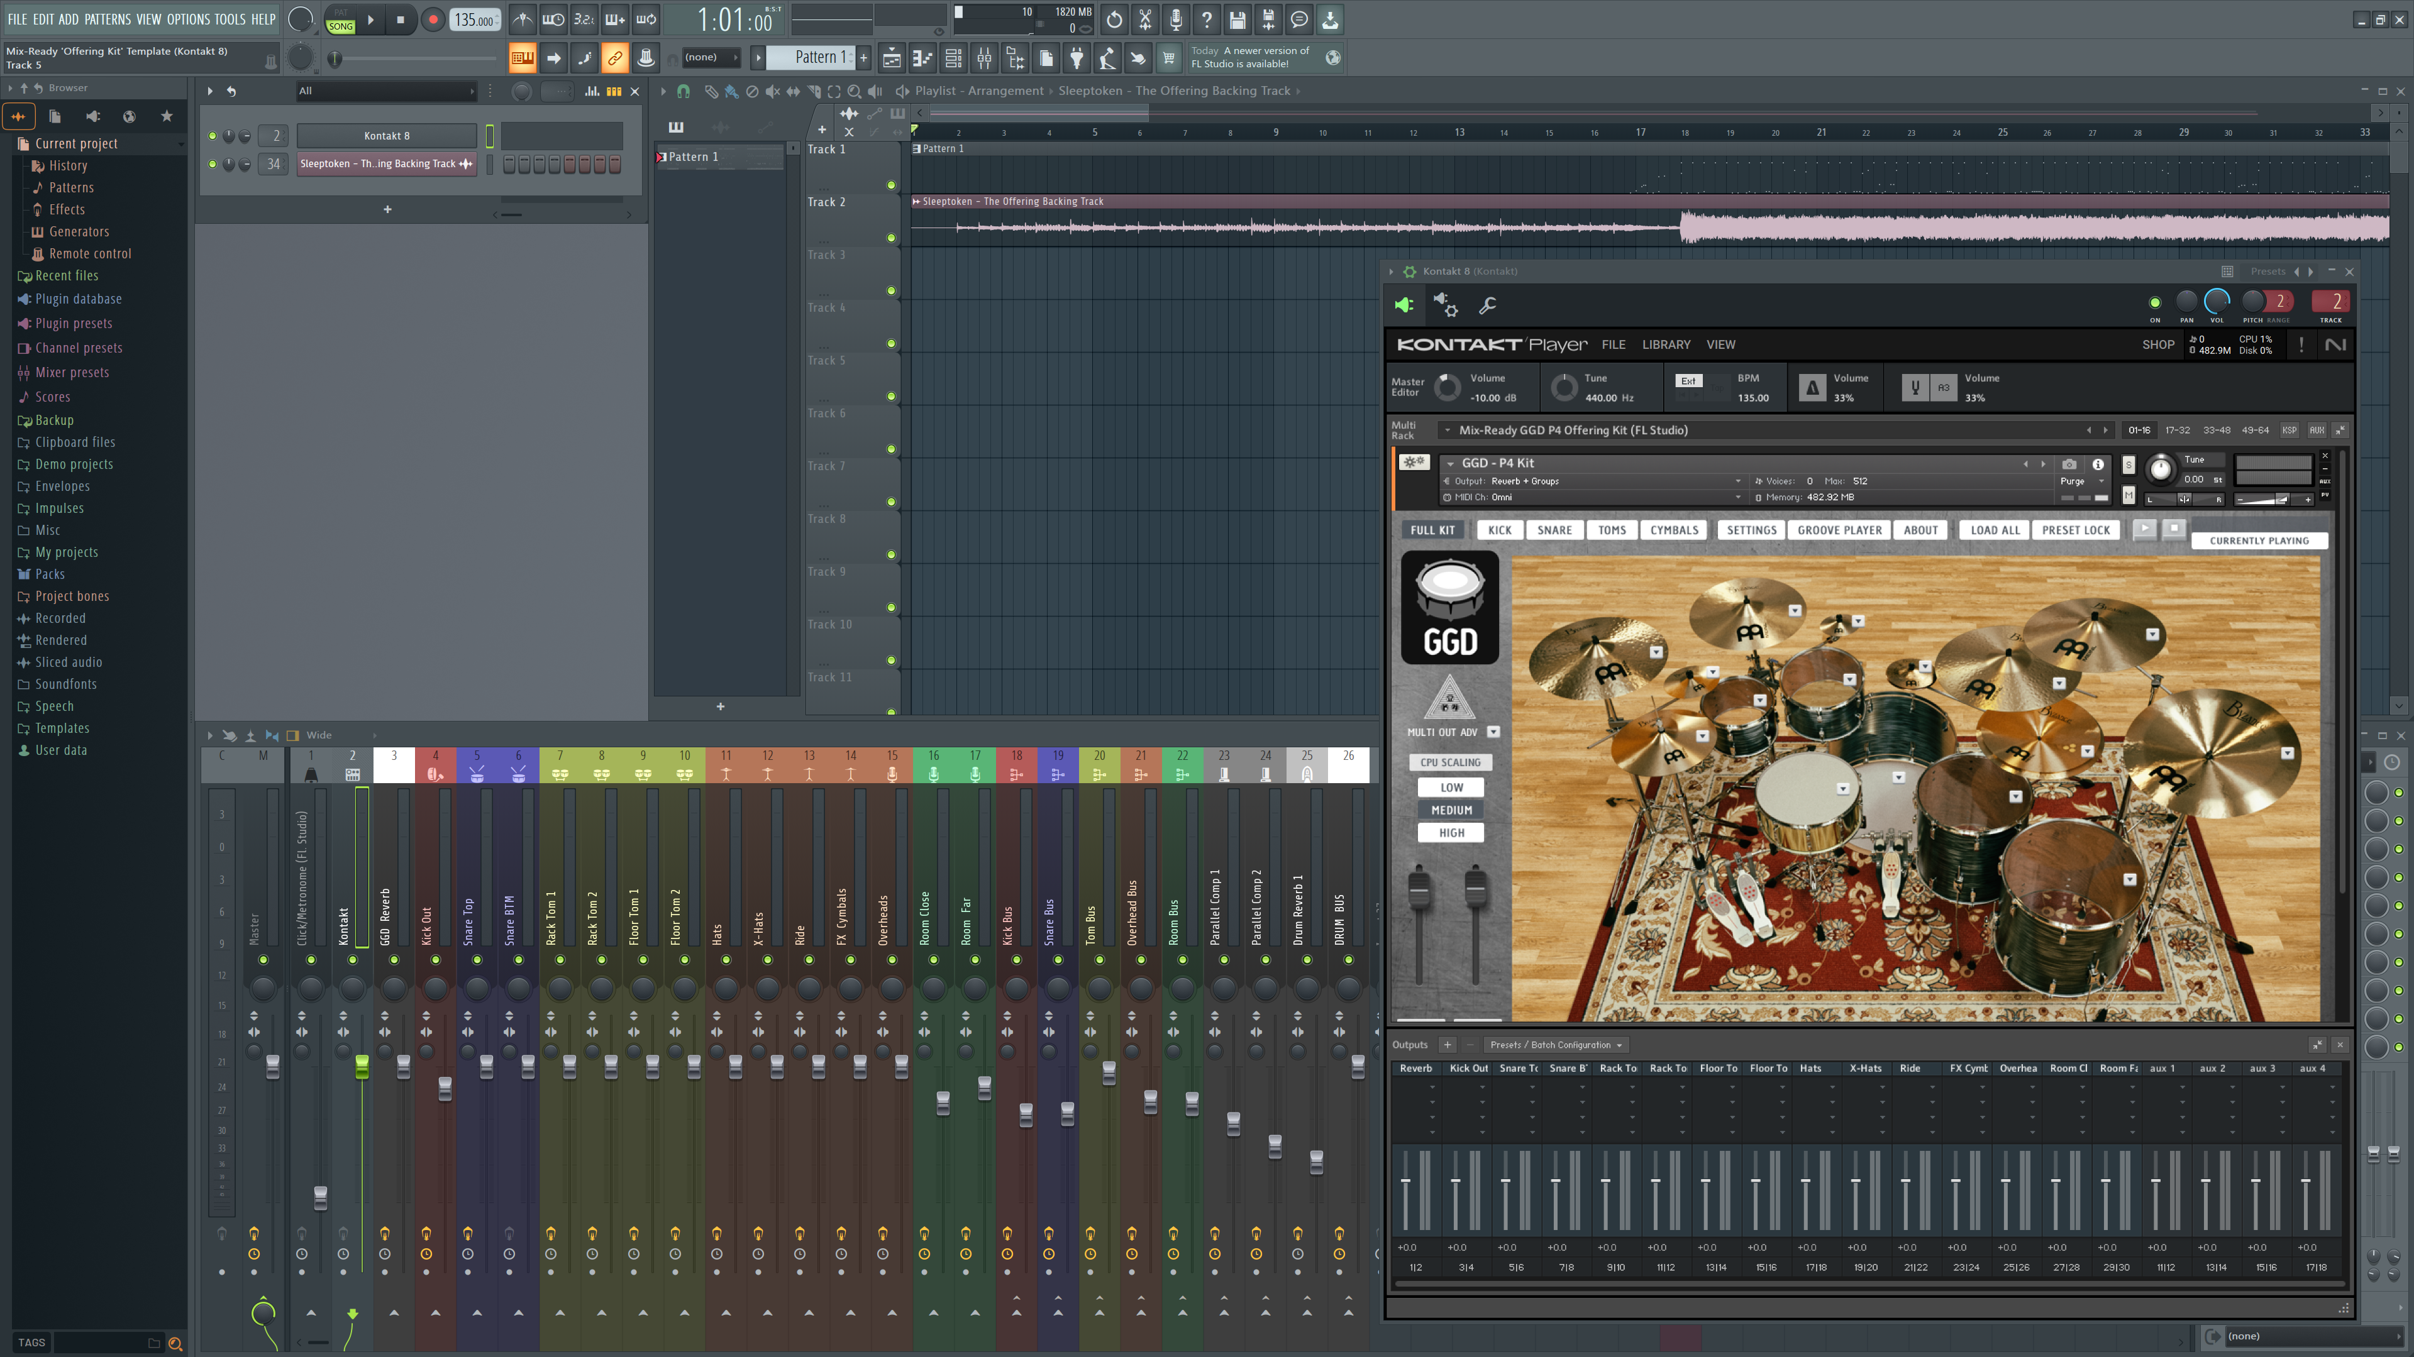Open the Mixer using its toolbar icon
Screen dimensions: 2414x1357
pyautogui.click(x=985, y=58)
